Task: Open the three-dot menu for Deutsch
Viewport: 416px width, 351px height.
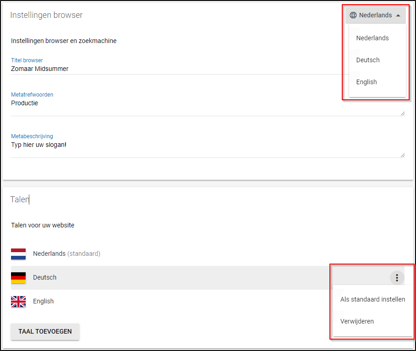Action: (397, 277)
